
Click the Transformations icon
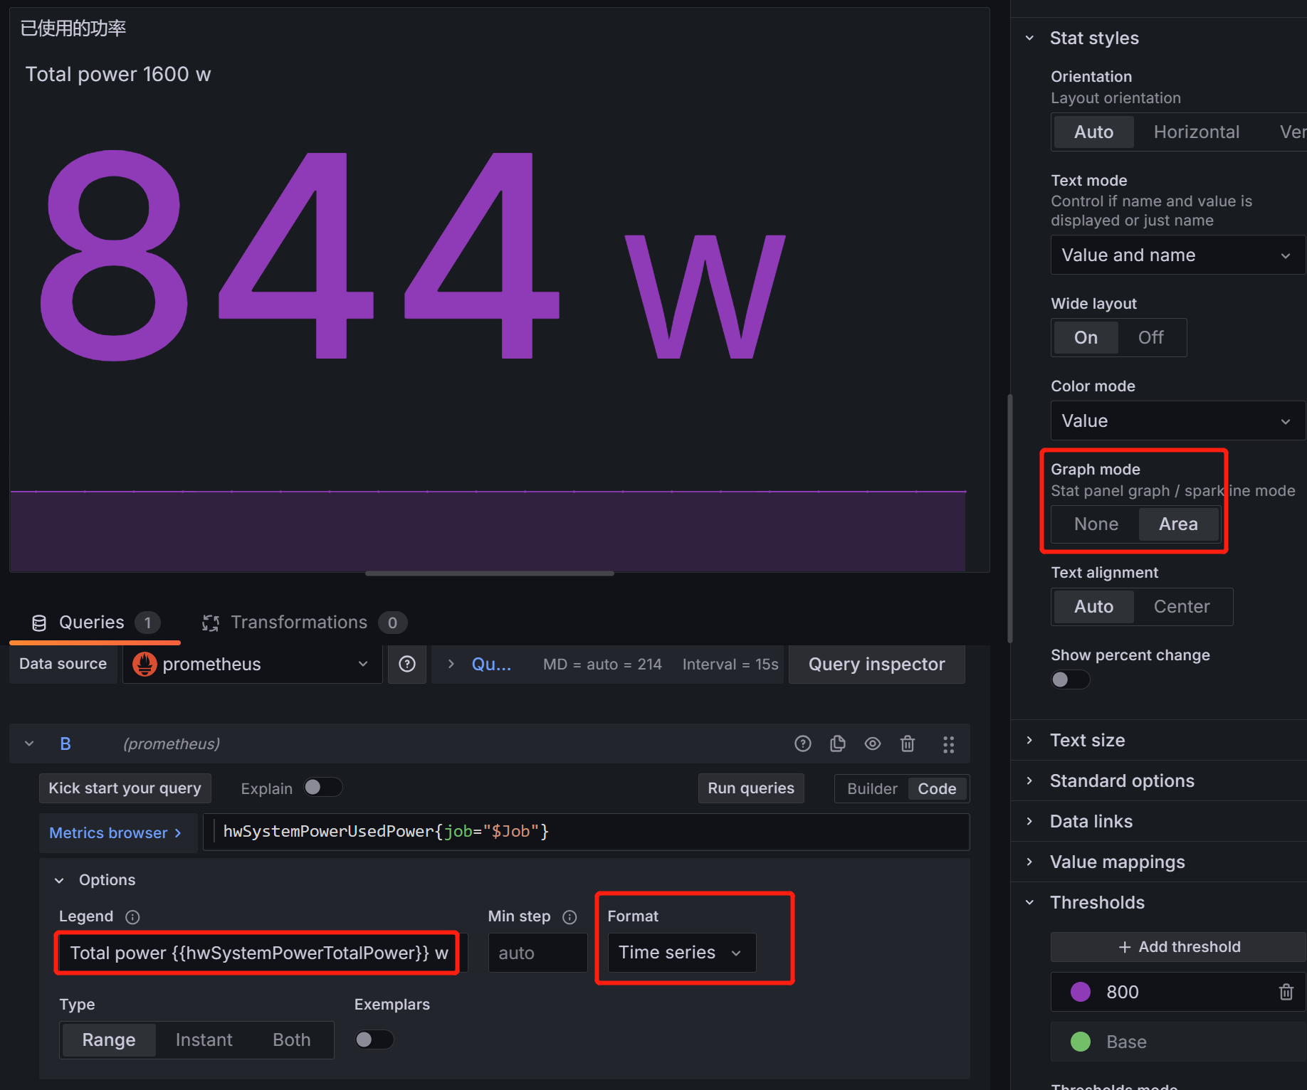tap(210, 623)
